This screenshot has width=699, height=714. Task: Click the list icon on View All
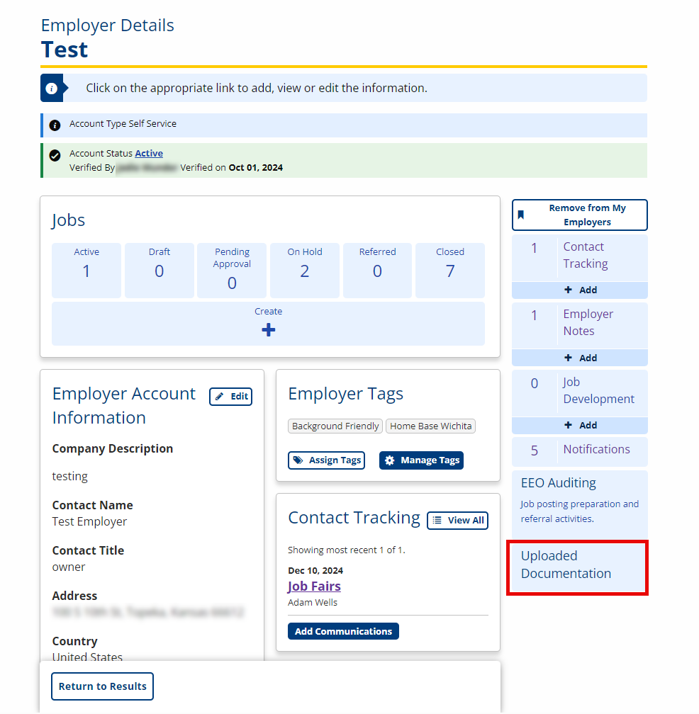coord(437,521)
